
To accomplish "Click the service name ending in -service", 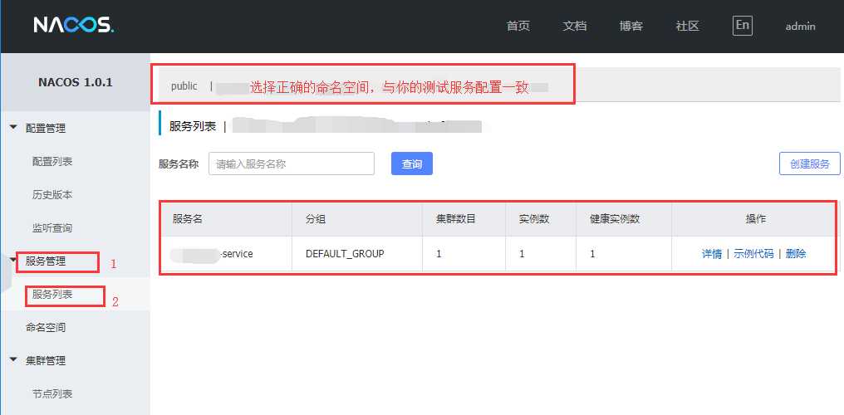I will 212,254.
